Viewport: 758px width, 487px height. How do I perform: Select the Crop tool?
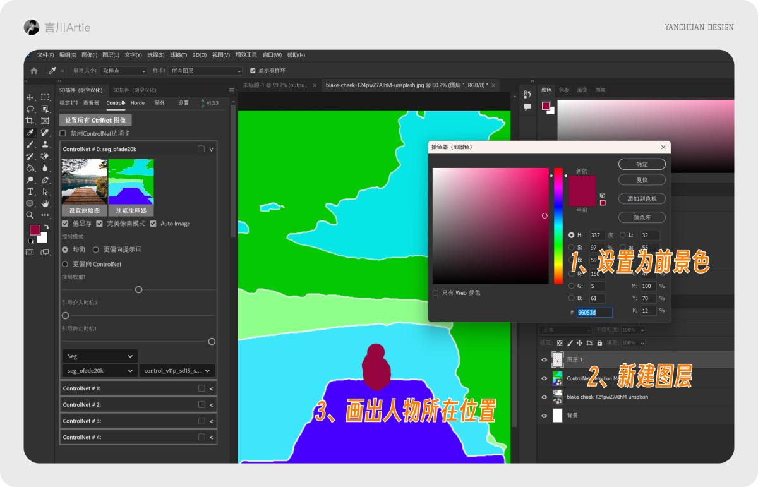click(x=29, y=119)
